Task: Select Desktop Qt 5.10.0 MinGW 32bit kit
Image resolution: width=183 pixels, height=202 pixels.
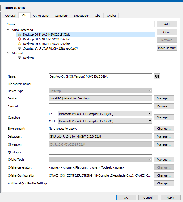Action: [86, 49]
